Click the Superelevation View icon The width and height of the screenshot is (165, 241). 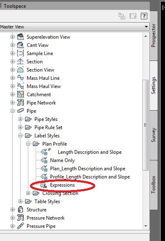21,37
